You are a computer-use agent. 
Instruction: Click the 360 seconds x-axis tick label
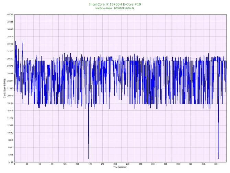click(165, 164)
